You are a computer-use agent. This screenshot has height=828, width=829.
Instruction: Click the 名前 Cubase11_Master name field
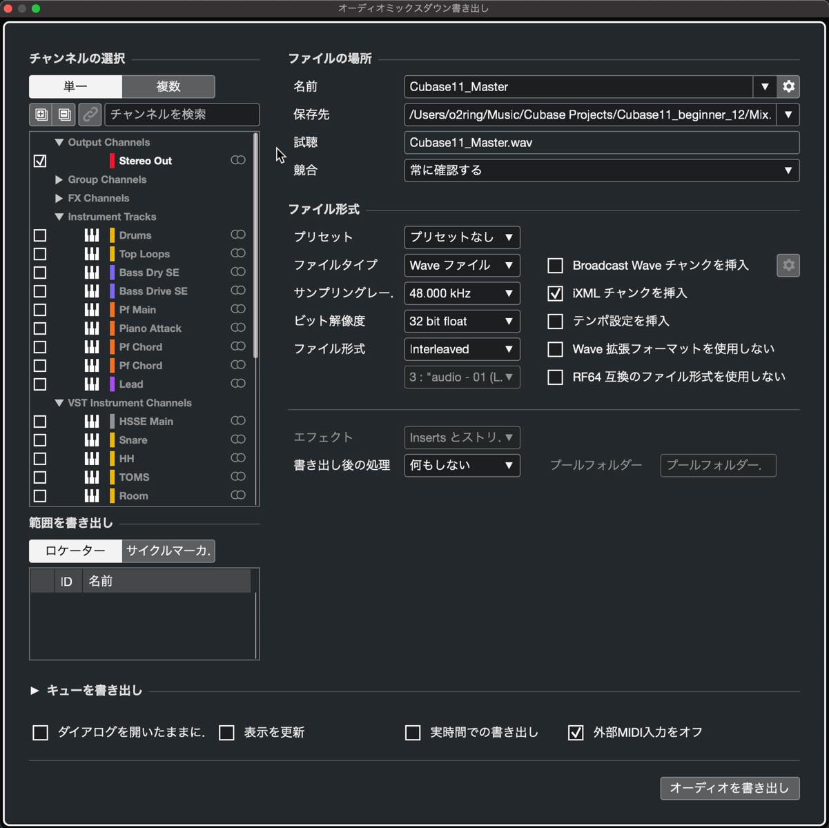[578, 87]
